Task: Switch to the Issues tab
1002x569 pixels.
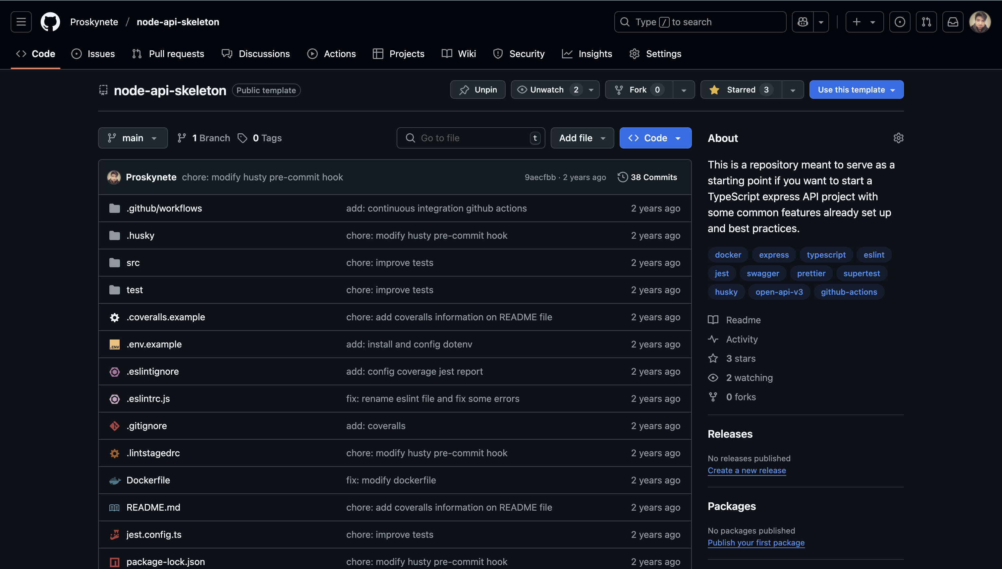Action: coord(93,53)
